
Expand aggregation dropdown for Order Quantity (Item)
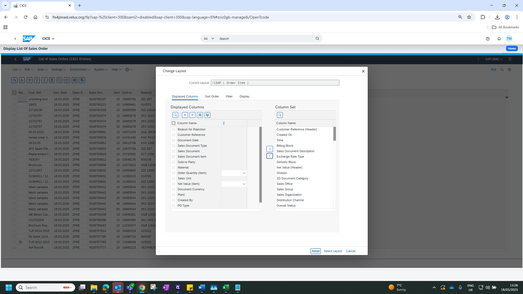coord(244,173)
